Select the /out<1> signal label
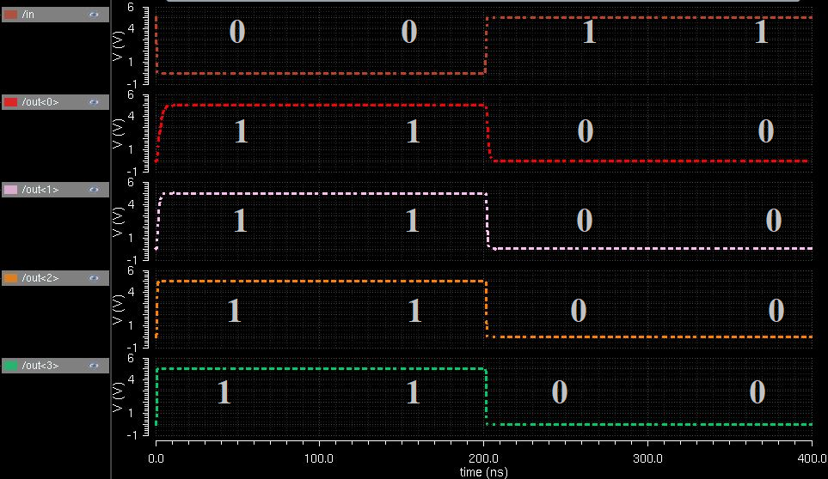This screenshot has width=828, height=479. 40,190
